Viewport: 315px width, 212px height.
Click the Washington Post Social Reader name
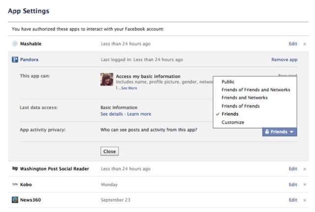[55, 169]
